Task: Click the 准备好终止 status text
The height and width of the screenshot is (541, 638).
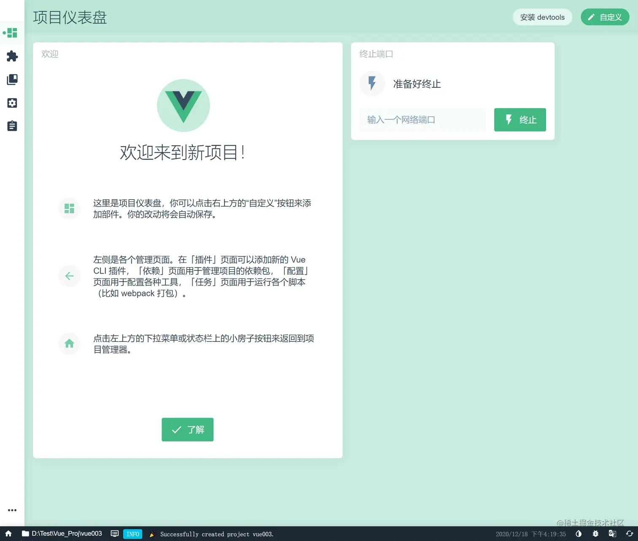Action: pyautogui.click(x=417, y=84)
